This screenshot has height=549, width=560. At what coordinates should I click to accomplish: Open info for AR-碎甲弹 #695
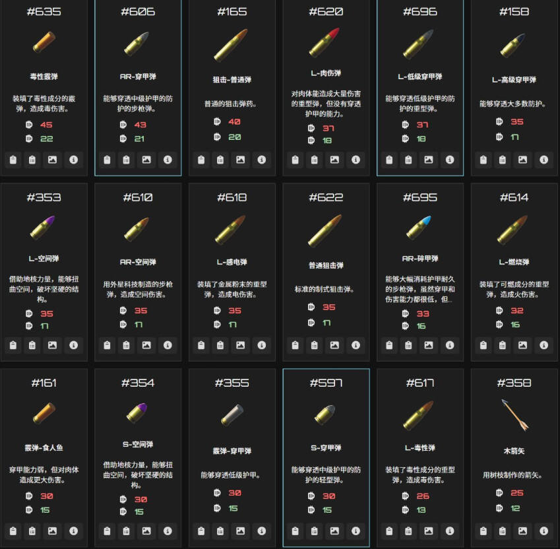450,345
